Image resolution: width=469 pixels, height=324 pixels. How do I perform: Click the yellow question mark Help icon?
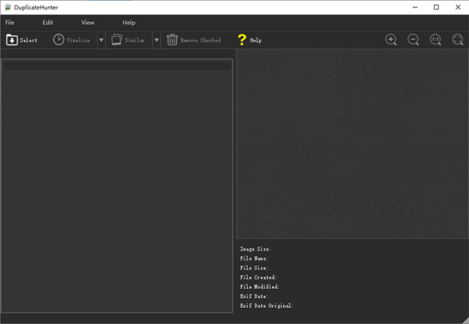click(x=242, y=39)
